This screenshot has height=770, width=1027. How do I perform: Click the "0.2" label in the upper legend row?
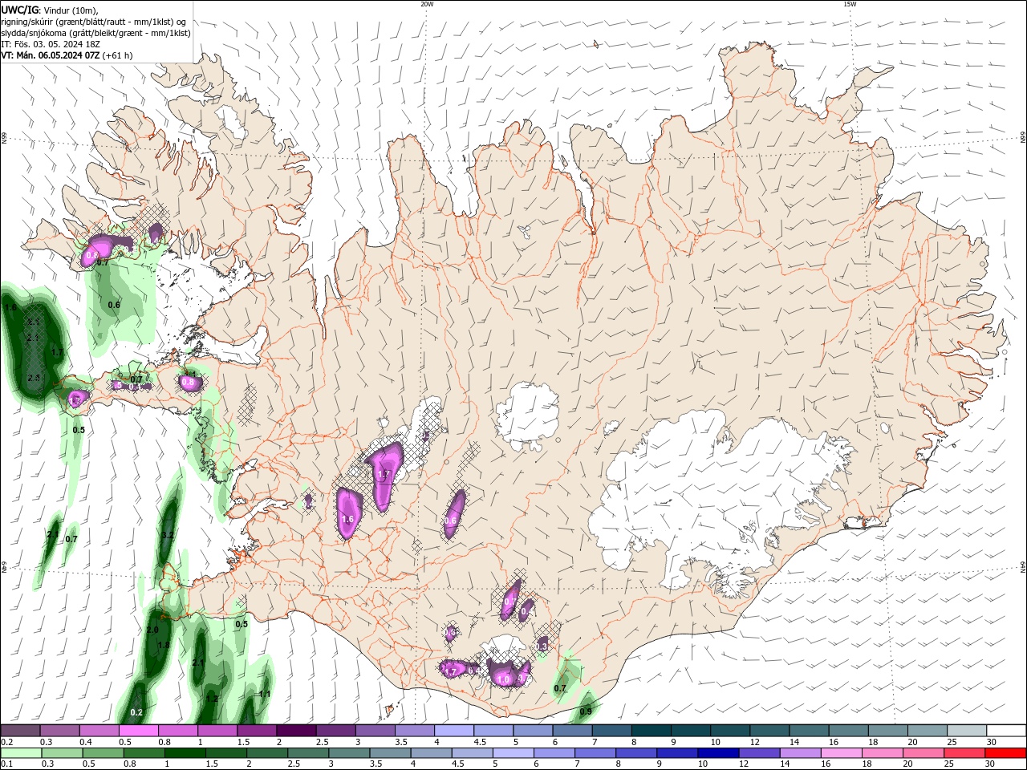click(6, 742)
